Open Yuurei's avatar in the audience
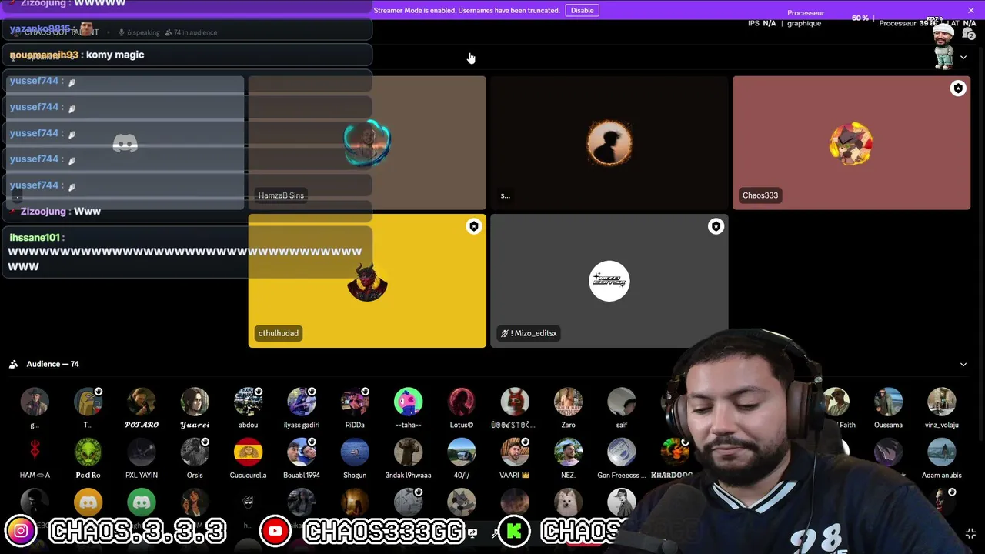The height and width of the screenshot is (554, 985). [195, 402]
